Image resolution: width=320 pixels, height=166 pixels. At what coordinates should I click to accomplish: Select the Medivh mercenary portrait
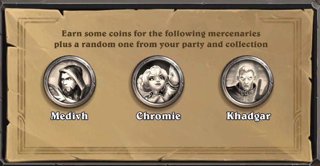tap(69, 82)
